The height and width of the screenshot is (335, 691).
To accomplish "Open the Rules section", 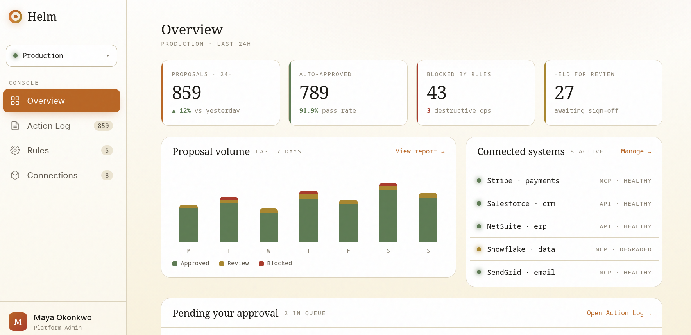I will tap(61, 150).
